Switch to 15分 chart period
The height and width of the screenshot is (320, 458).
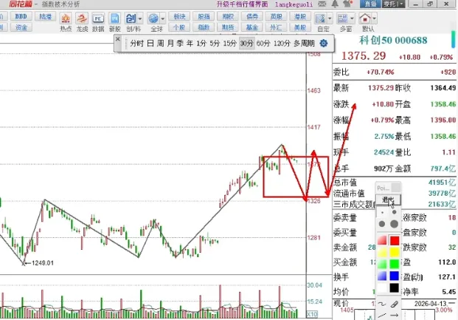229,44
